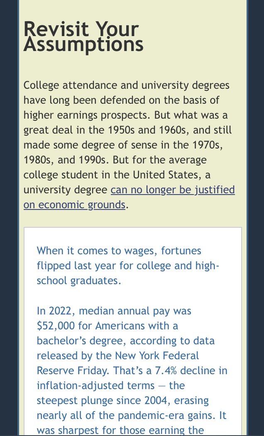
Task: Click the "on economic grounds" link text
Action: (74, 205)
